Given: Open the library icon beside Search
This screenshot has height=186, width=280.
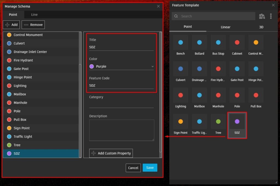Looking at the screenshot, I should point(262,16).
